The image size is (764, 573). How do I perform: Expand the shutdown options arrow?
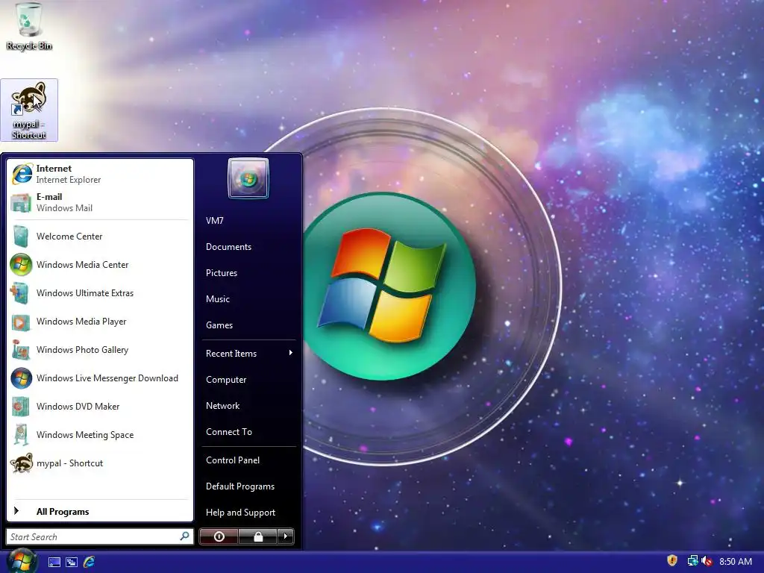pos(286,536)
